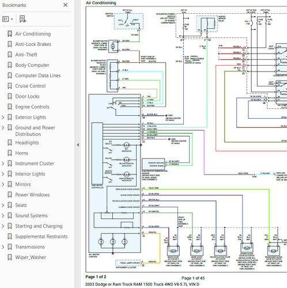Viewport: 287px width, 288px height.
Task: Click the 'Page 1 of 45' text
Action: 193,278
